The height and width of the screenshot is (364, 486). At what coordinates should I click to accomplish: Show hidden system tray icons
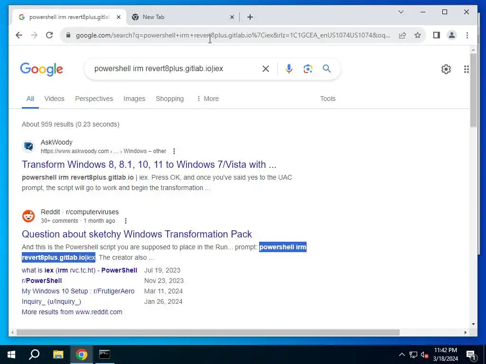(x=402, y=355)
